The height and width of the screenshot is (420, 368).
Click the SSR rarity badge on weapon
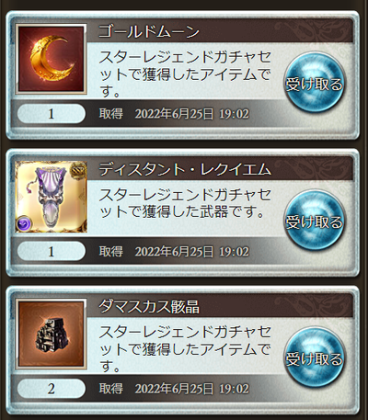tap(77, 169)
